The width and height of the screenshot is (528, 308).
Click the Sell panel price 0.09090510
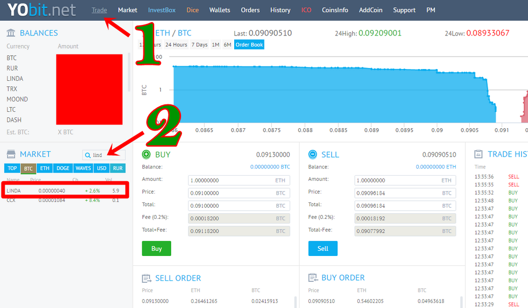(x=439, y=155)
